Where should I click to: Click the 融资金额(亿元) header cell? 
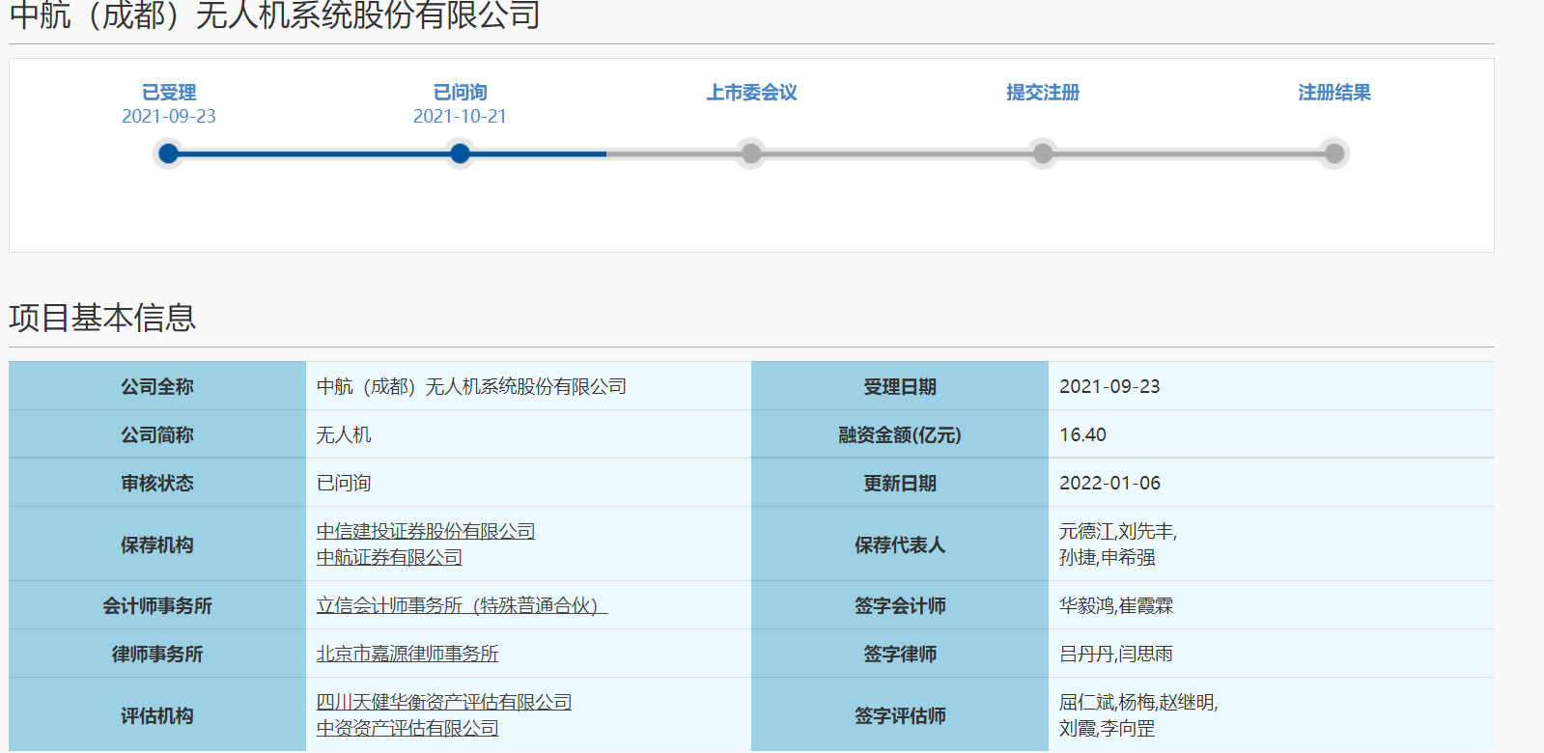coord(900,434)
